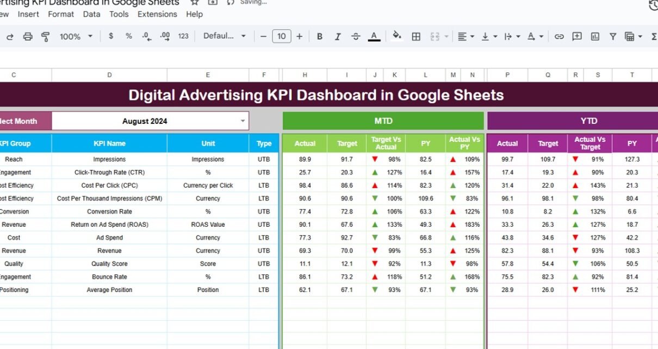This screenshot has height=349, width=658.
Task: Format as currency with the dollar icon
Action: 111,36
